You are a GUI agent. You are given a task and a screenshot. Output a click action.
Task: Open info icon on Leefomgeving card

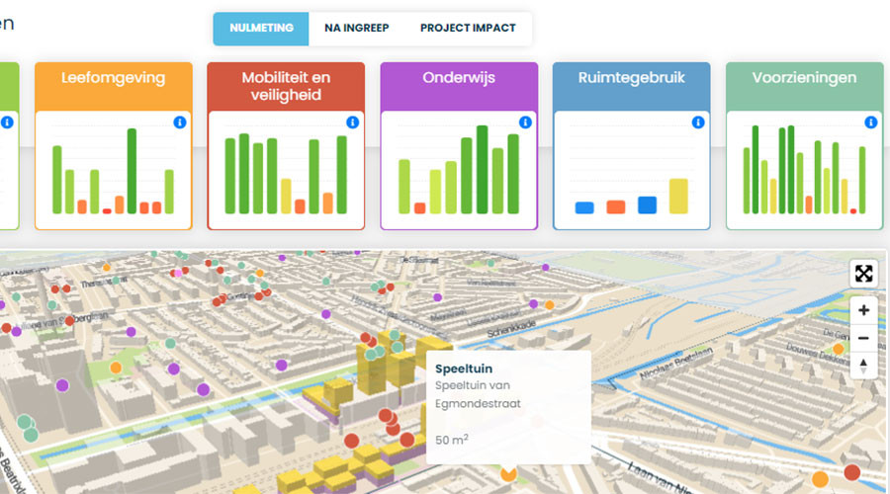tap(179, 122)
